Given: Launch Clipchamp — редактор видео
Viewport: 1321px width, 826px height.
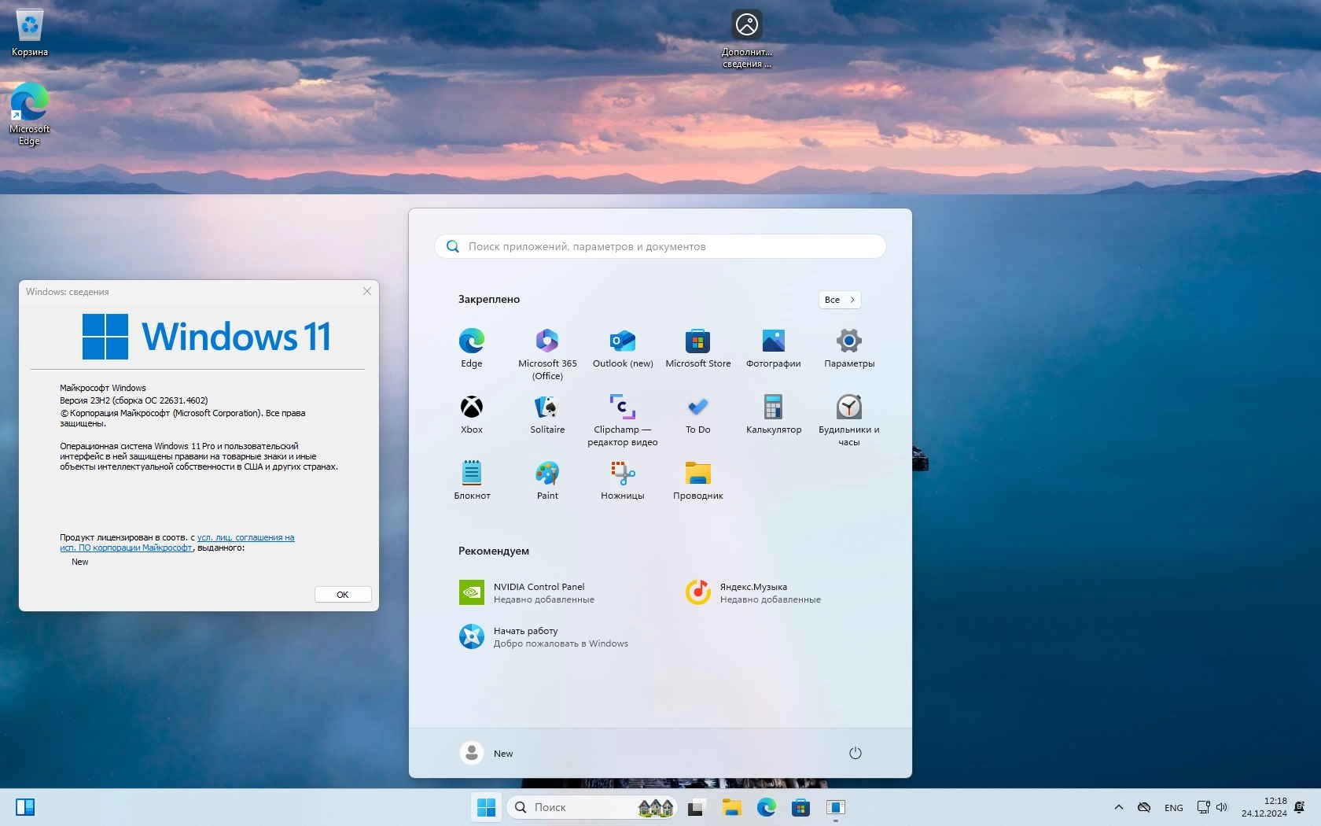Looking at the screenshot, I should pyautogui.click(x=623, y=420).
